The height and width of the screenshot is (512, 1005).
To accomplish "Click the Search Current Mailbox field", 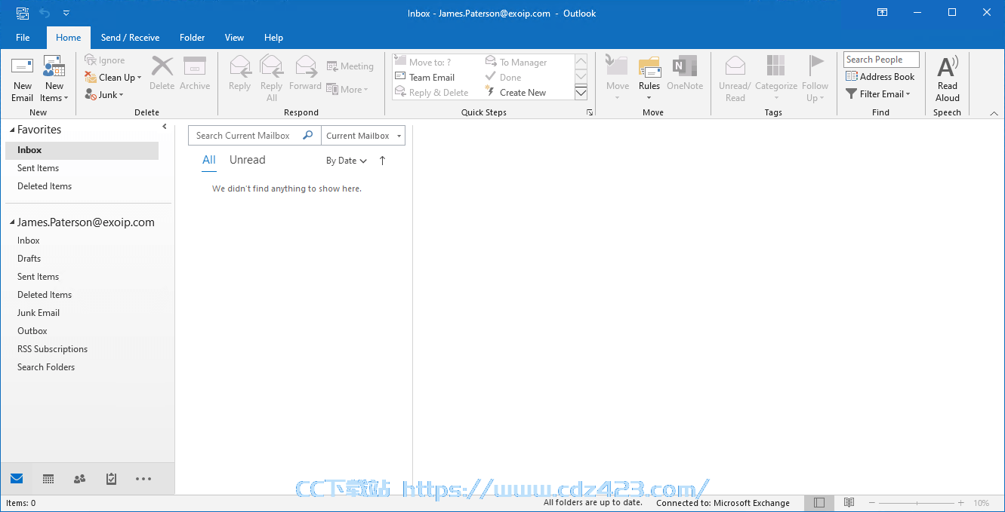I will pos(254,136).
